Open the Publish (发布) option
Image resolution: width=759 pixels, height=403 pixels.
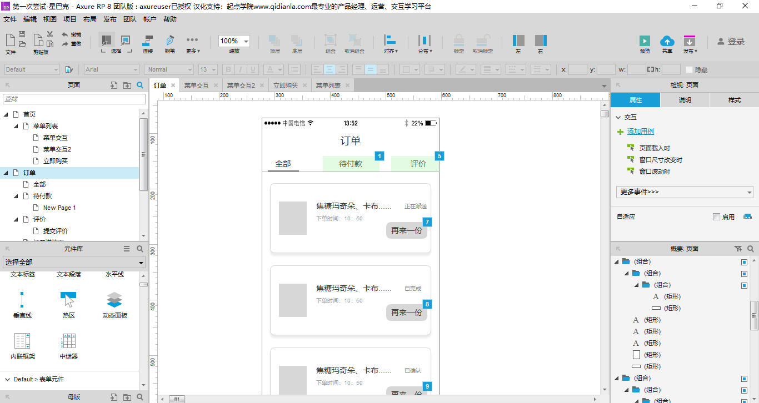tap(689, 41)
